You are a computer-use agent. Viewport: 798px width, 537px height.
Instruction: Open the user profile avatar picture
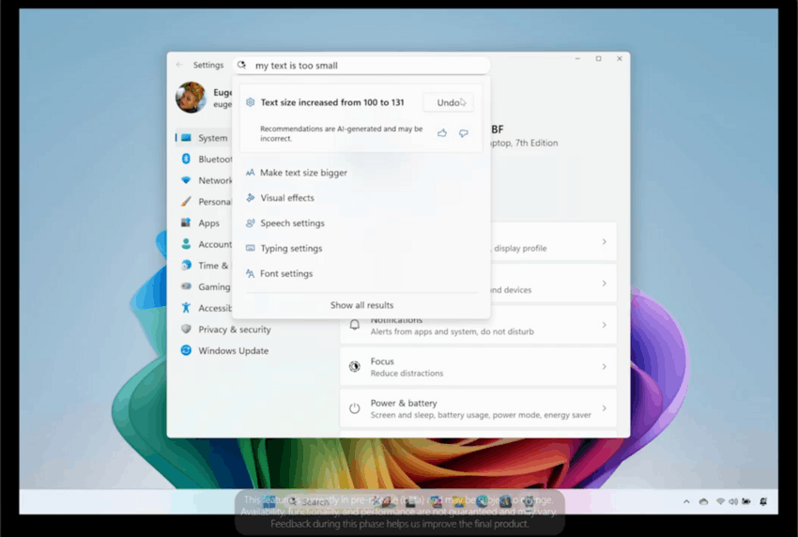pyautogui.click(x=191, y=97)
